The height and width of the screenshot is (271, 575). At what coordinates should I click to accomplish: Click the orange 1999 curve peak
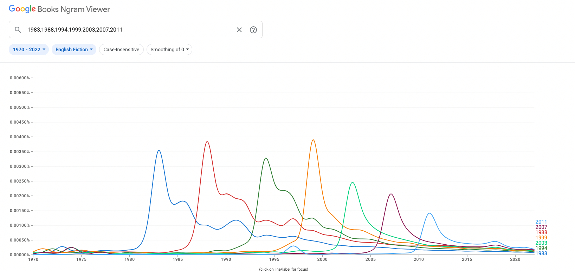[x=313, y=140]
